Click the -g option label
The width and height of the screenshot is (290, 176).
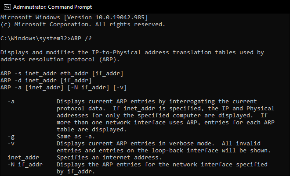(x=11, y=137)
